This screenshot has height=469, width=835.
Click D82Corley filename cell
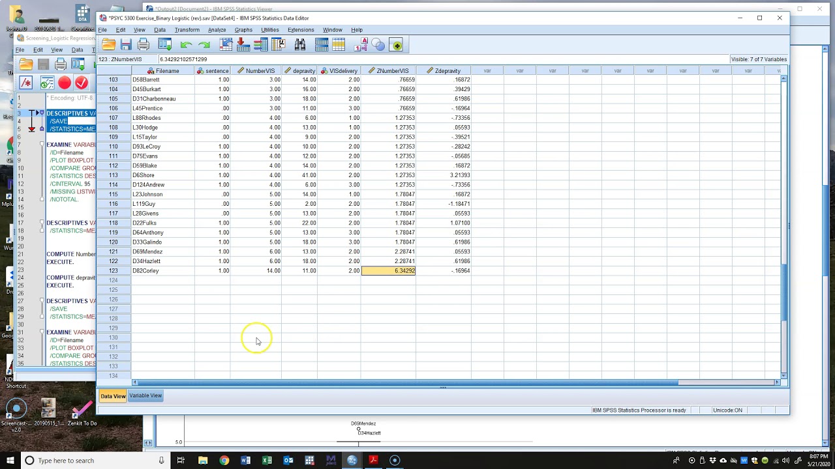(163, 271)
